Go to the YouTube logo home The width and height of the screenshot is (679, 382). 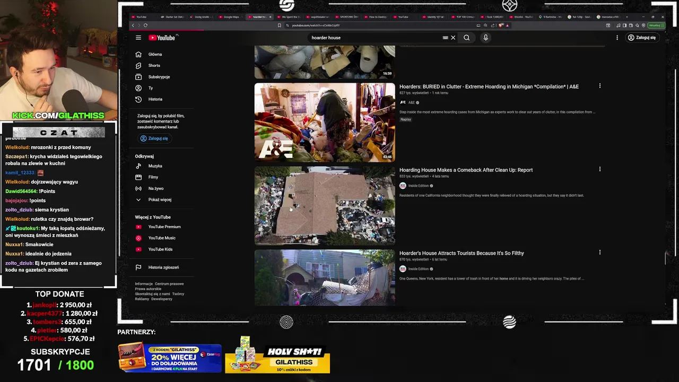click(162, 38)
